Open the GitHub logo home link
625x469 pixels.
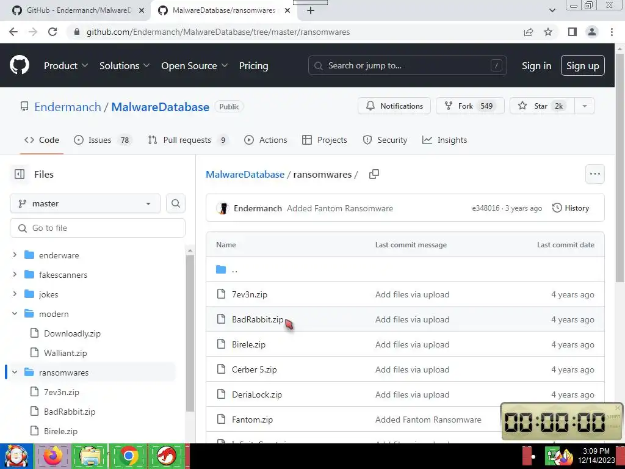click(20, 65)
